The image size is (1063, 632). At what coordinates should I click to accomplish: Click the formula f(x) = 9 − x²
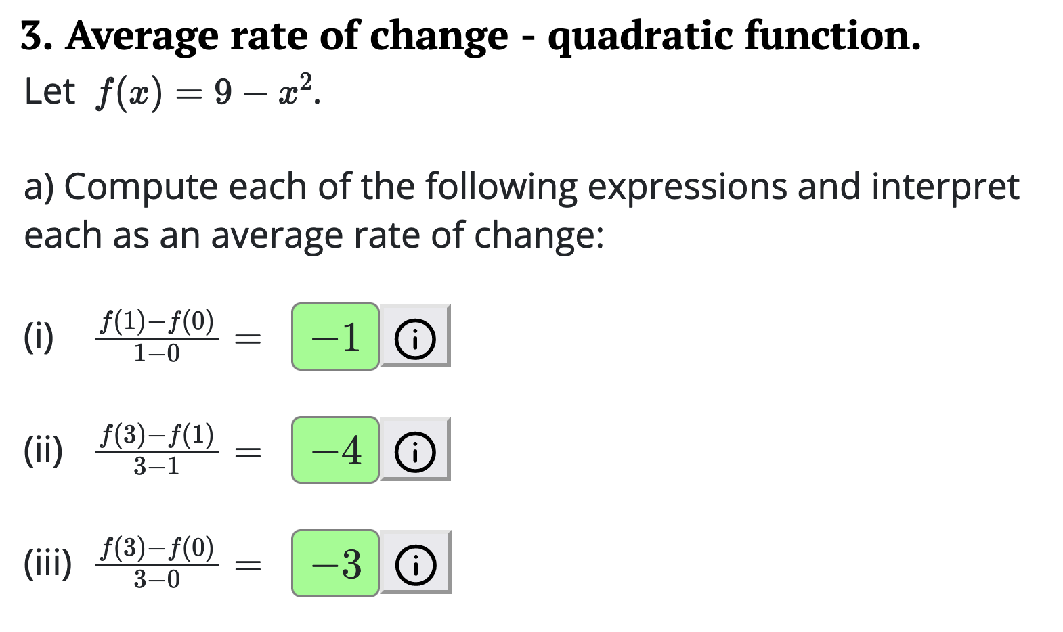(207, 92)
